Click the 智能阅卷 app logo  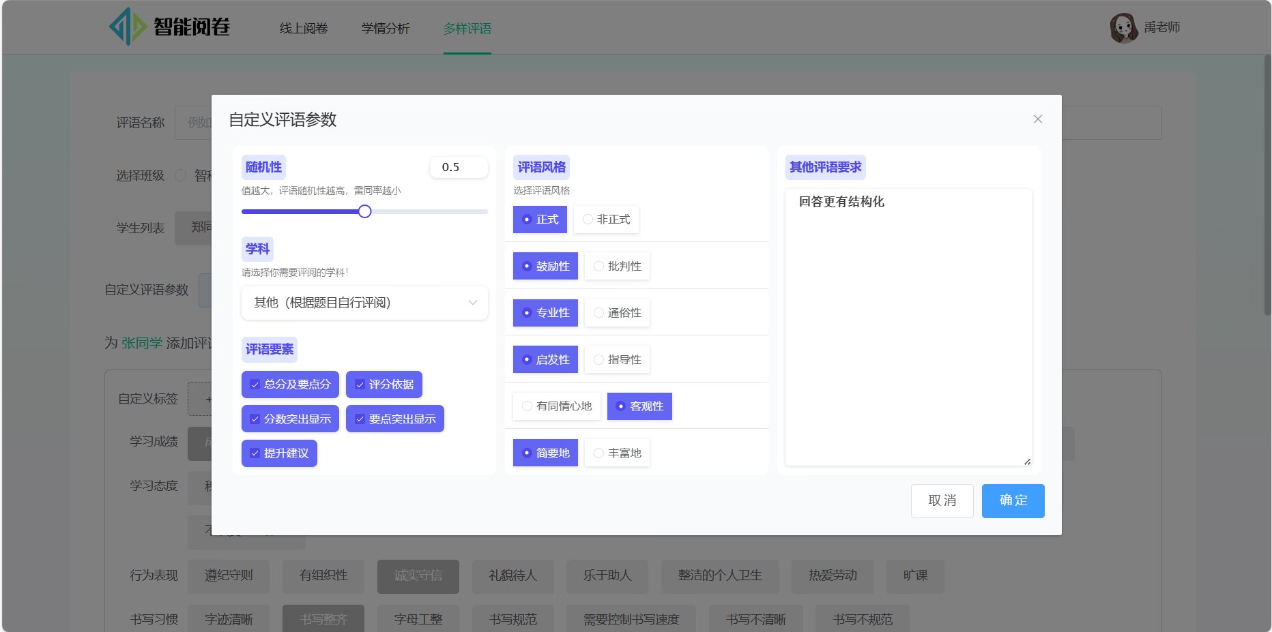(170, 27)
